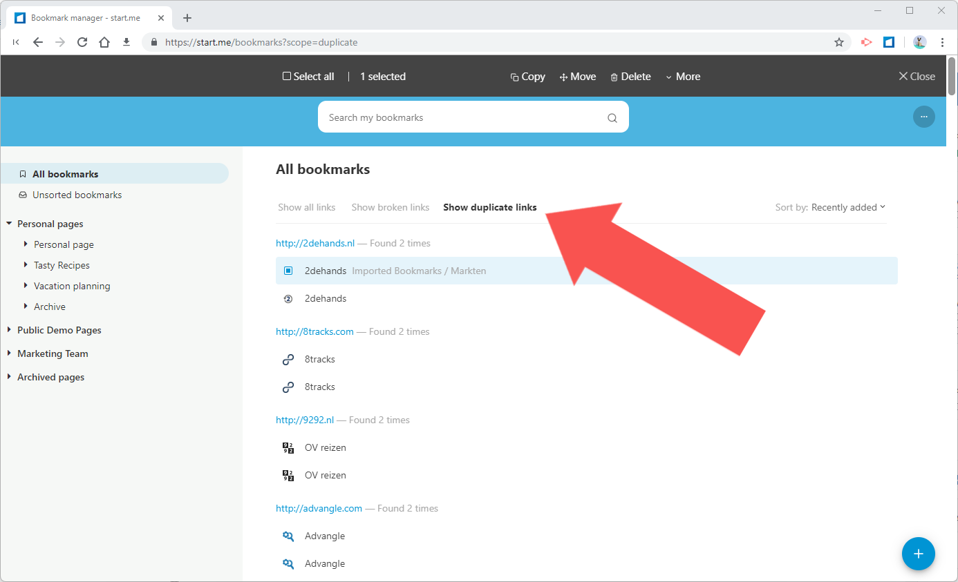
Task: Click the Bookmark manager browser tab
Action: point(88,18)
